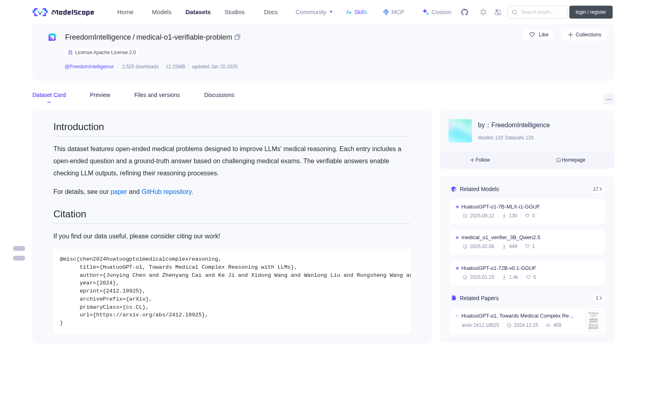The height and width of the screenshot is (404, 647).
Task: Open the Discussions tab
Action: tap(219, 95)
